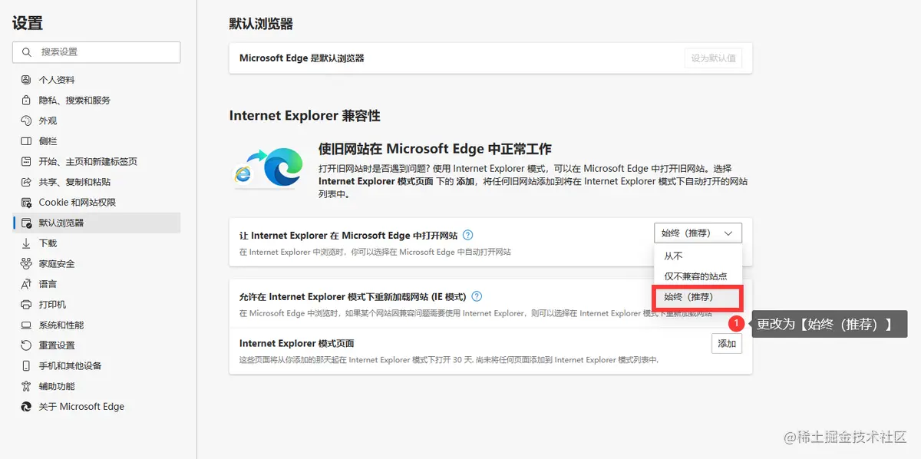
Task: Open 关于 Microsoft Edge page
Action: point(97,407)
